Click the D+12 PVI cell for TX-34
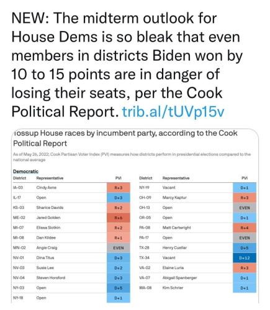This screenshot has width=270, height=310. pyautogui.click(x=245, y=258)
